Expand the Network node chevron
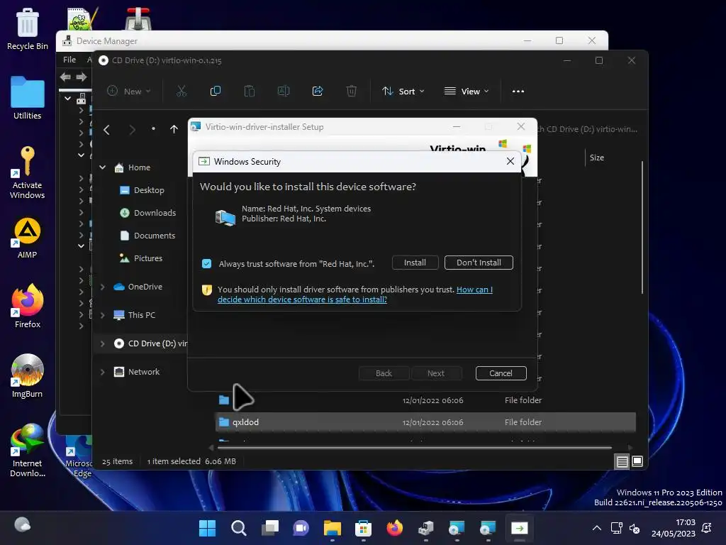This screenshot has width=726, height=545. pyautogui.click(x=102, y=372)
